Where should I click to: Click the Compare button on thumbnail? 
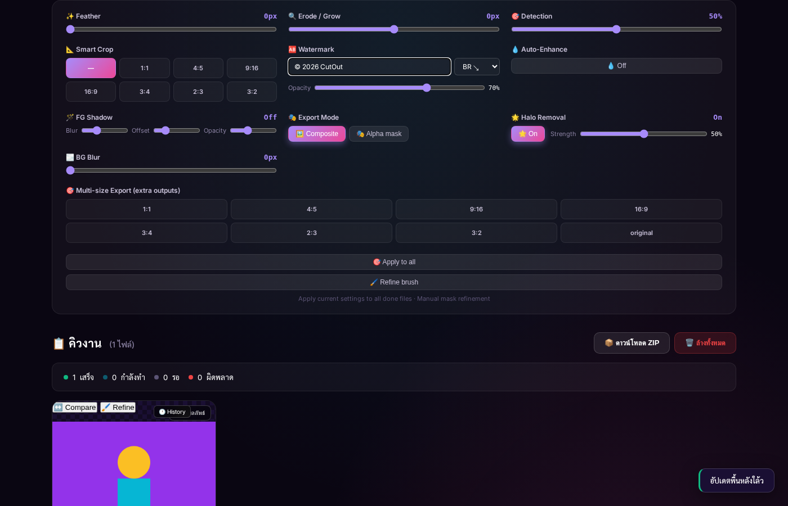point(75,408)
